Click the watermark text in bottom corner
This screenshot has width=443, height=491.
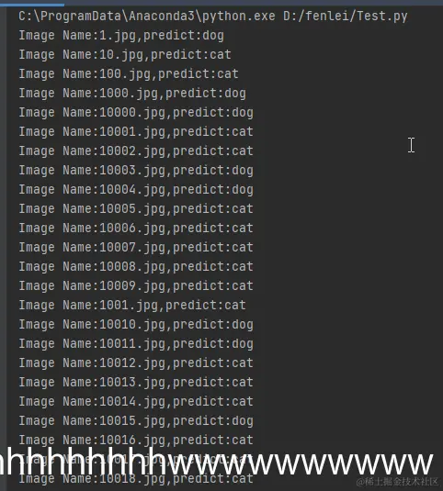398,481
